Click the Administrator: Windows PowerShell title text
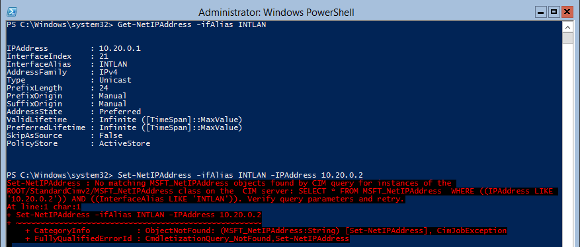 tap(276, 13)
